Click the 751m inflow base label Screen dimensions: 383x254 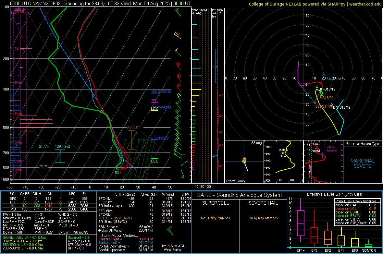(43, 166)
